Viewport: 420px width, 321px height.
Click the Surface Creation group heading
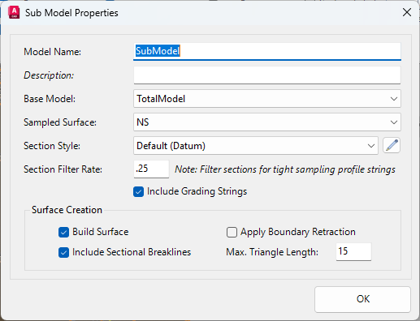click(x=67, y=210)
